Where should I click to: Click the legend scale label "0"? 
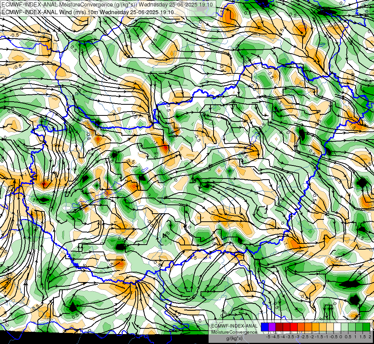coord(341,337)
